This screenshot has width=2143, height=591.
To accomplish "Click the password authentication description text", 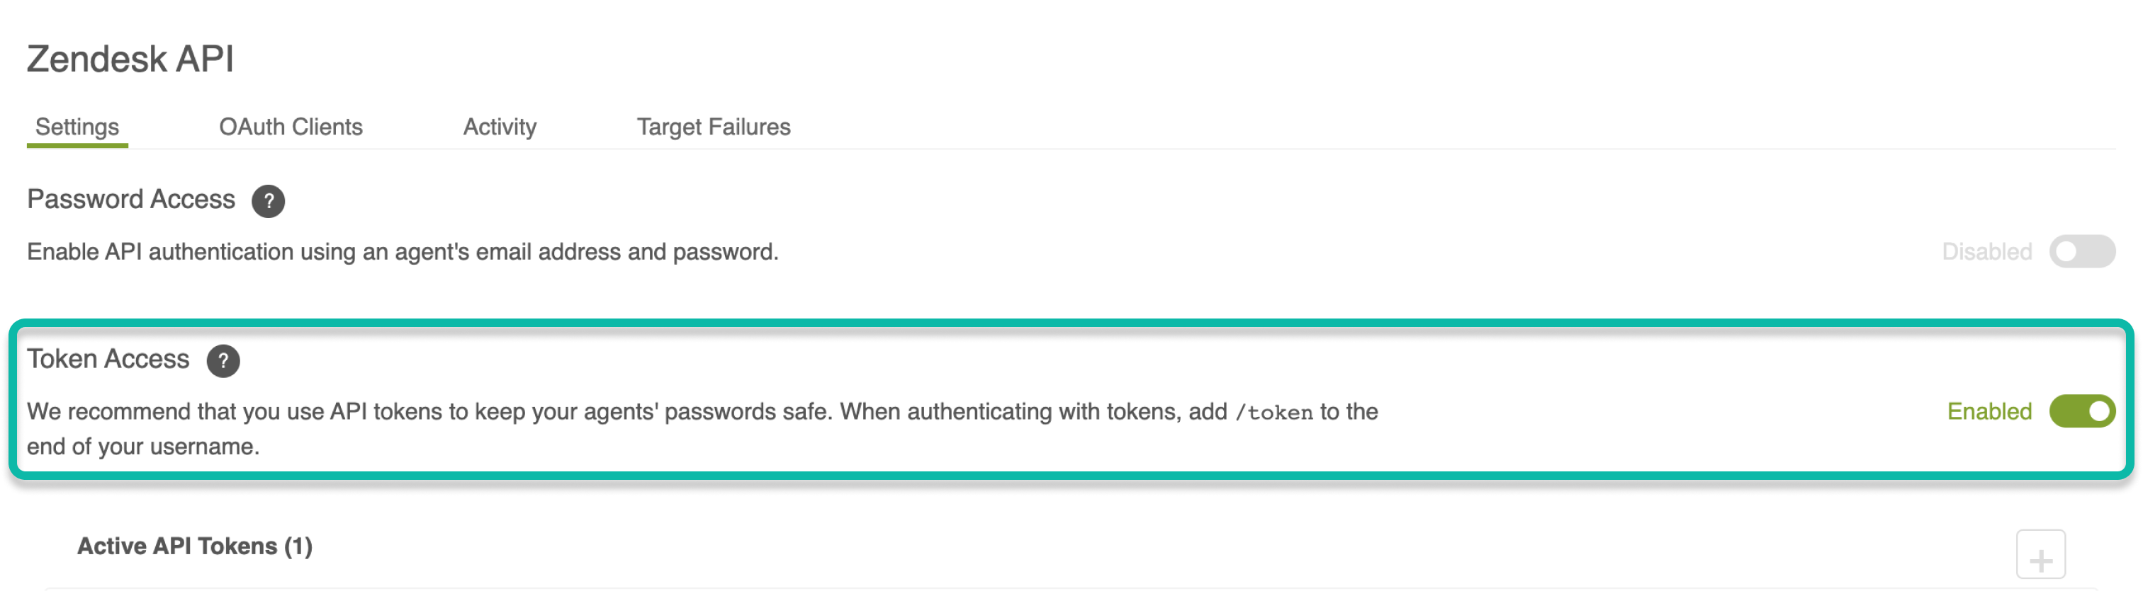I will [403, 252].
